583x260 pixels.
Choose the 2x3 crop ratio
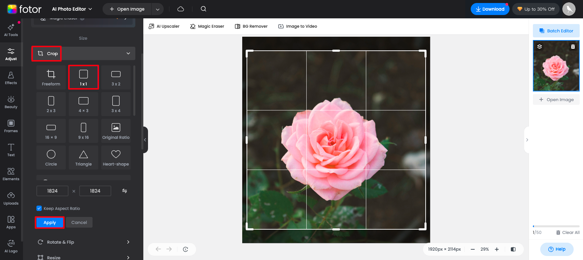click(51, 104)
